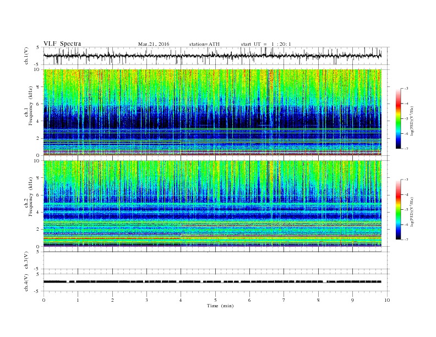This screenshot has width=436, height=337.
Task: Click inside the ch.1 spectrogram panel
Action: 212,112
